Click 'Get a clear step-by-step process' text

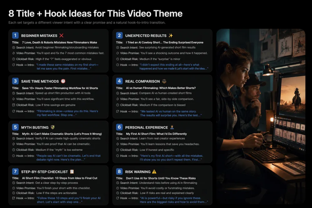(56, 183)
